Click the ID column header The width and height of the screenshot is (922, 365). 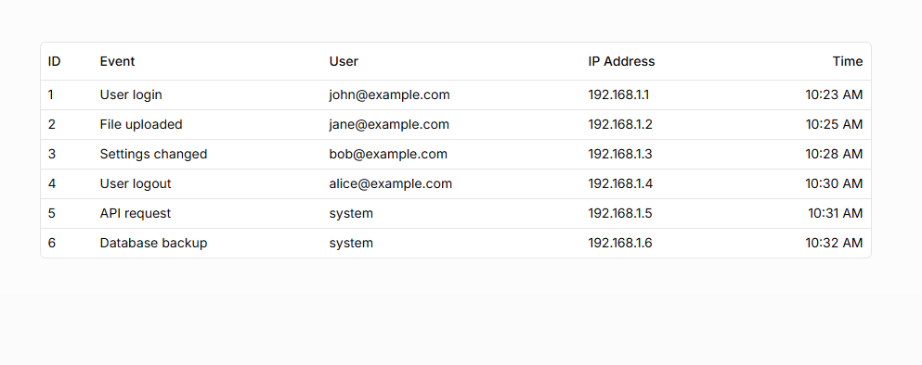tap(54, 62)
